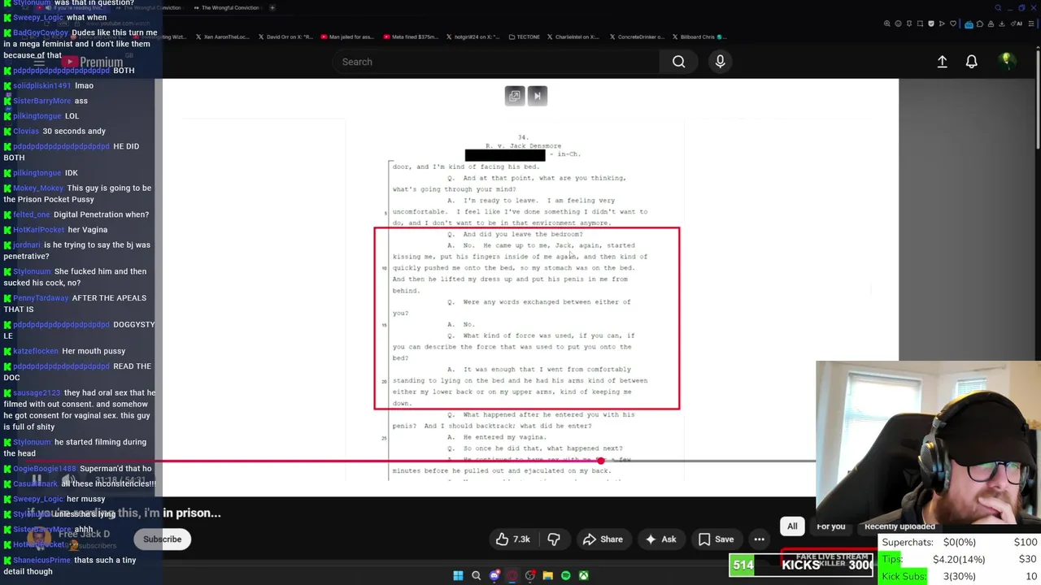Open the David Orr on X bookmark
Screen dimensions: 1041x585
pyautogui.click(x=284, y=37)
